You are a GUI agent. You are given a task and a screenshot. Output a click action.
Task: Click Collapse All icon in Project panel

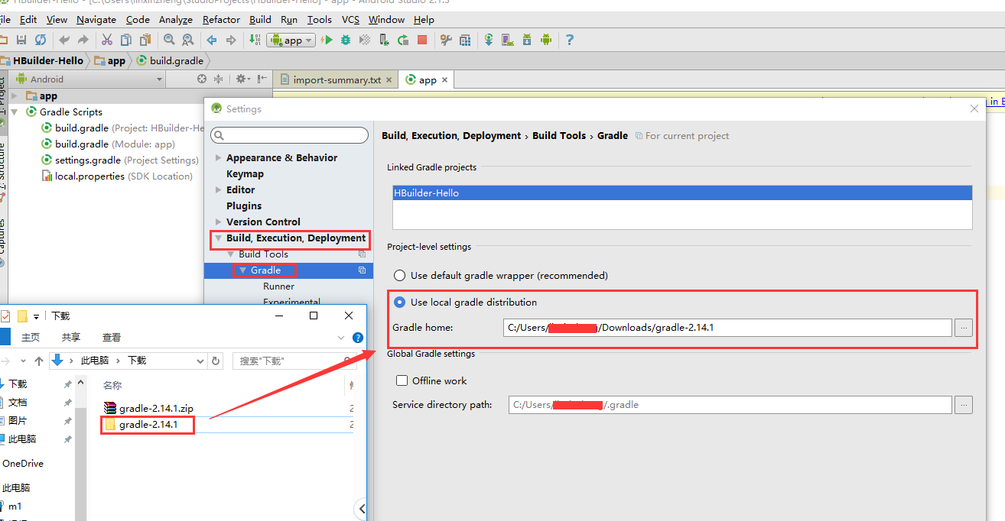[x=218, y=79]
